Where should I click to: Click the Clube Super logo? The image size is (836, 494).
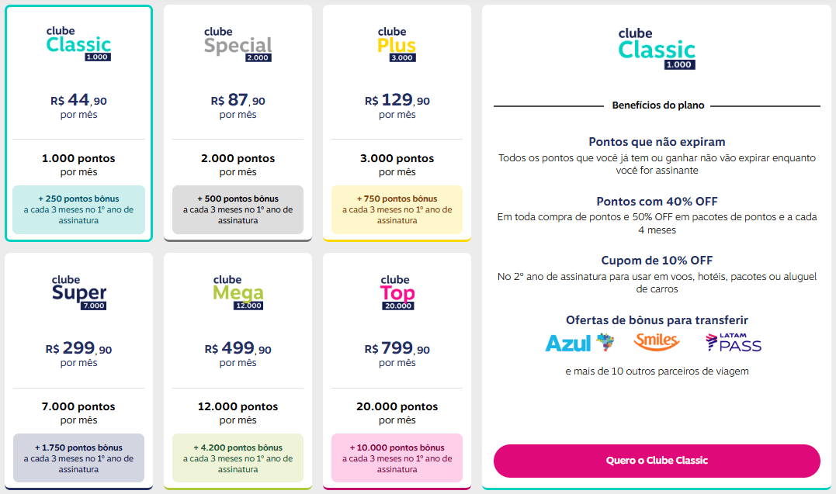[x=78, y=292]
